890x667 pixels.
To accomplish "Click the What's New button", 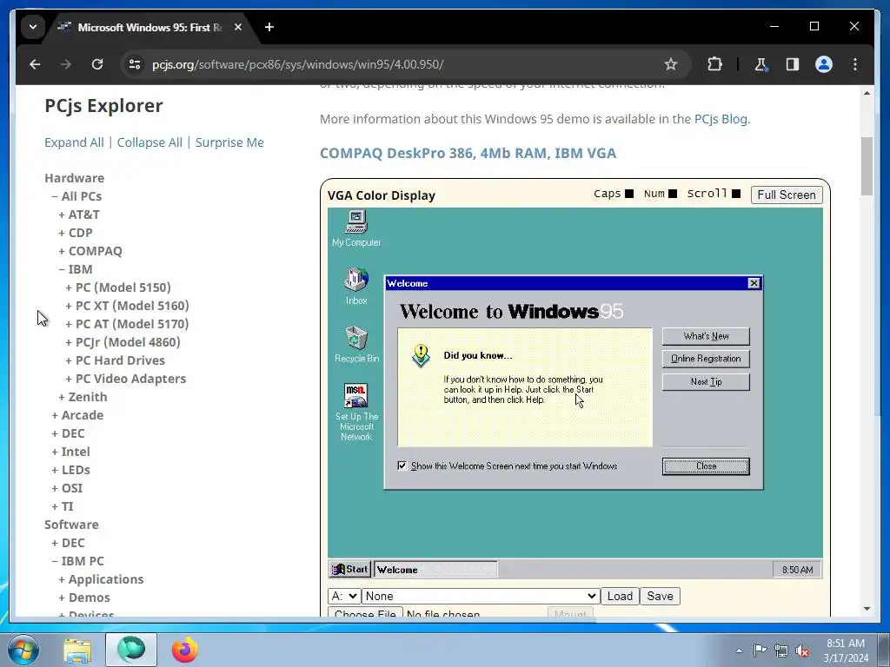I will coord(706,336).
